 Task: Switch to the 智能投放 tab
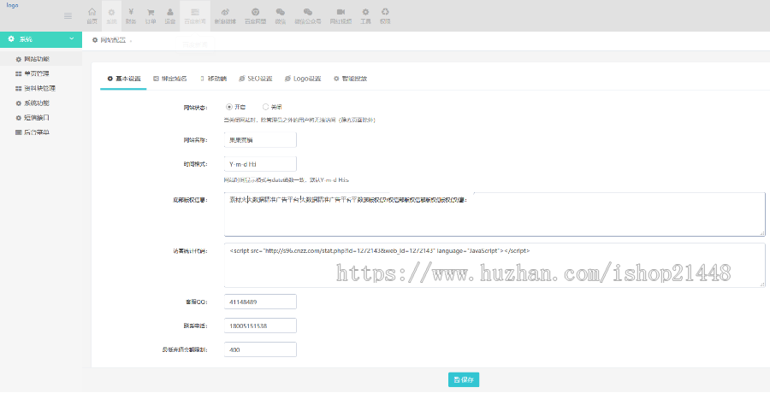pos(350,79)
